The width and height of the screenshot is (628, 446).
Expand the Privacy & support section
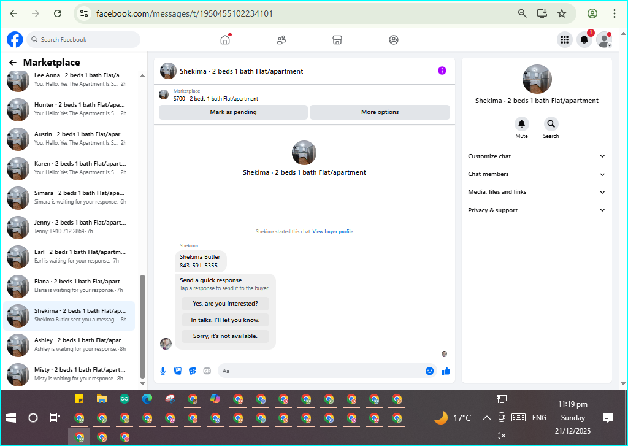pos(537,210)
